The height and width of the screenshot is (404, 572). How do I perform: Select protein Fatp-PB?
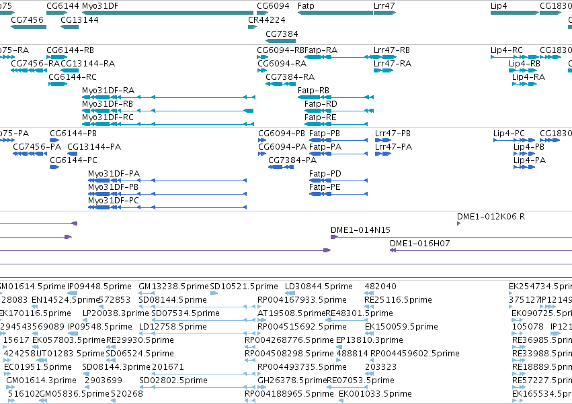[339, 140]
